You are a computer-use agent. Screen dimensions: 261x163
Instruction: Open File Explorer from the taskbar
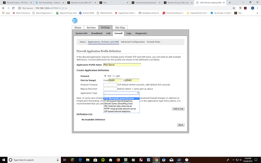click(x=88, y=160)
